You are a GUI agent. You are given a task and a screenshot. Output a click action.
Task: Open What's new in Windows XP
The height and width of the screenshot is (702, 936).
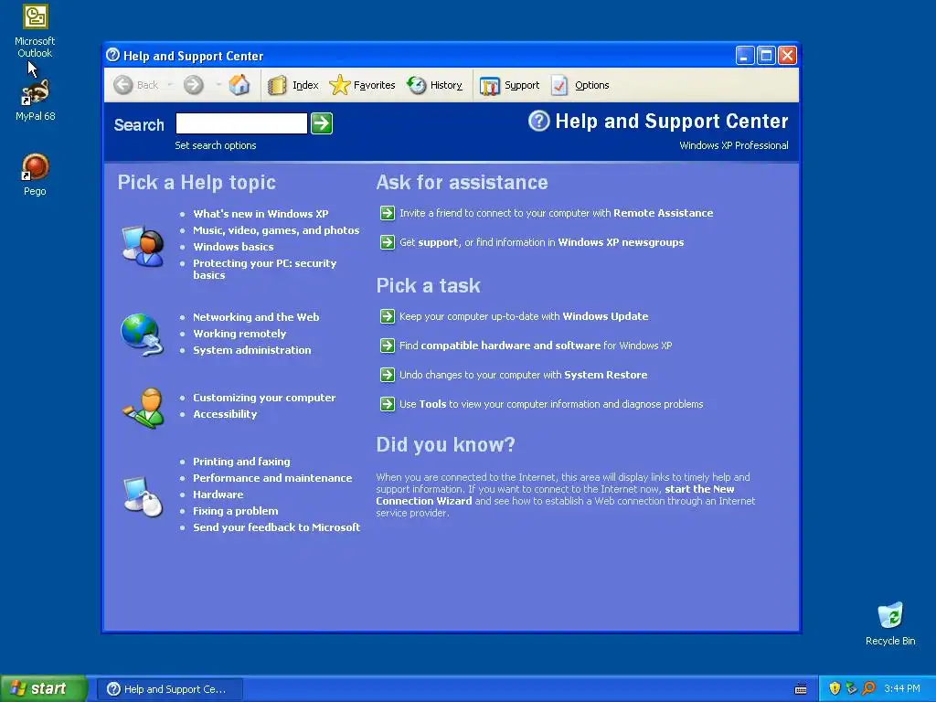point(261,214)
